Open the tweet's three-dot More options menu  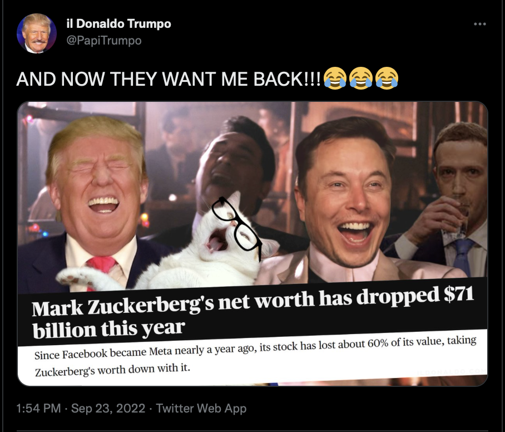pos(479,24)
